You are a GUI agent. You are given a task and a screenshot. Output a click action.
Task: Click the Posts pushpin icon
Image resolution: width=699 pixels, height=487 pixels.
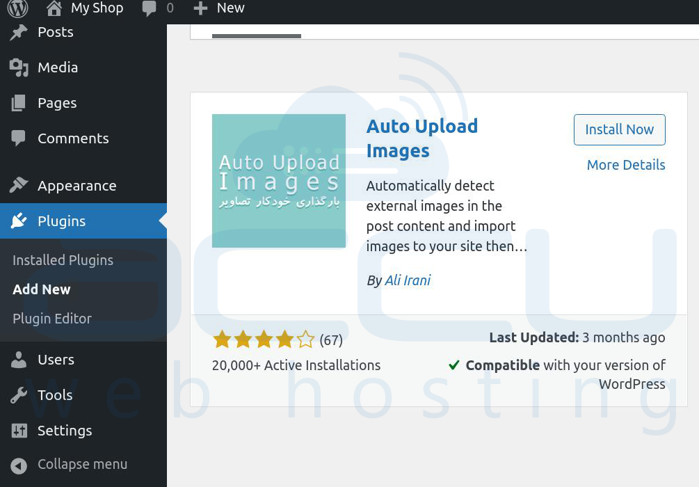coord(19,32)
